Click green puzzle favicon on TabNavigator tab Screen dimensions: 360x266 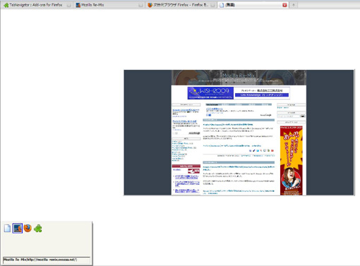(6, 5)
